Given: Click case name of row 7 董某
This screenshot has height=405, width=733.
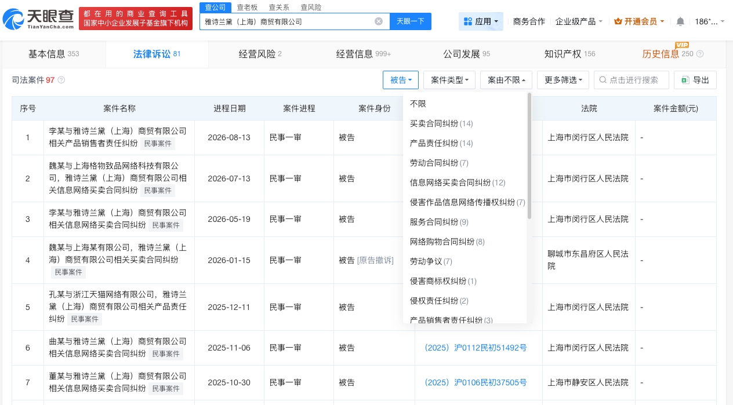Looking at the screenshot, I should [118, 382].
